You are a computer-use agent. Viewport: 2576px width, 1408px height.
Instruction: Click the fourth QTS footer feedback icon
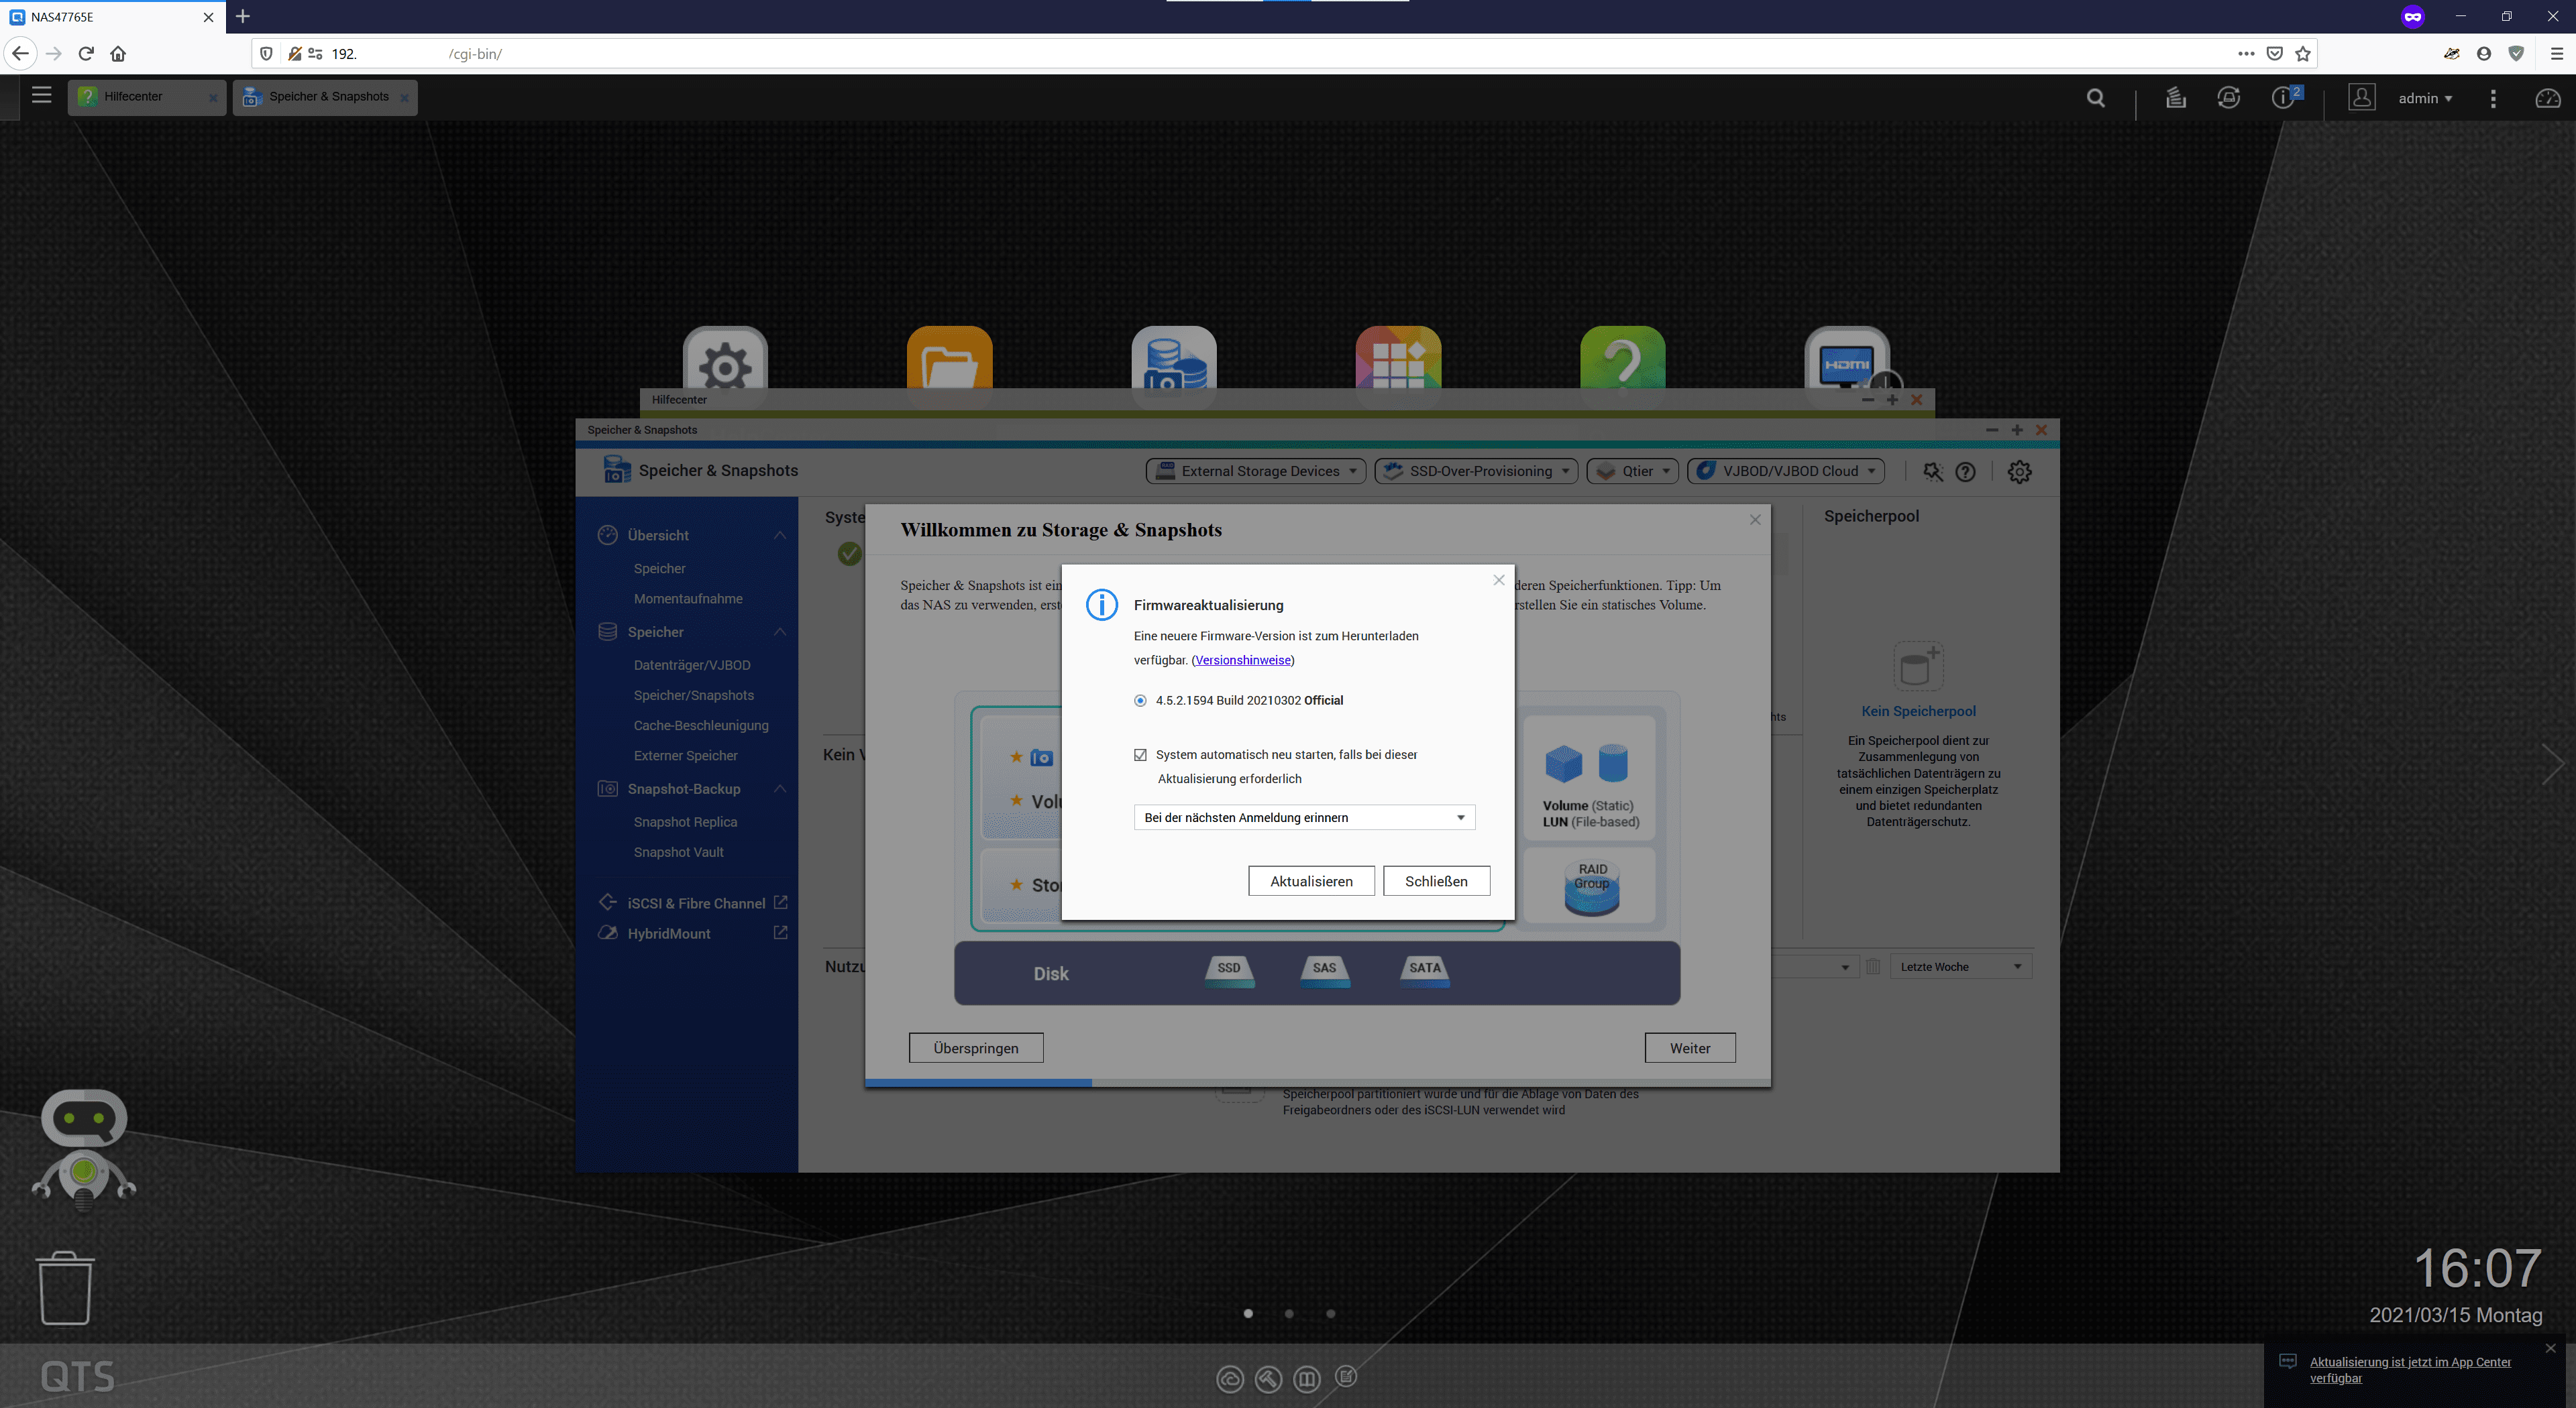pyautogui.click(x=1346, y=1377)
